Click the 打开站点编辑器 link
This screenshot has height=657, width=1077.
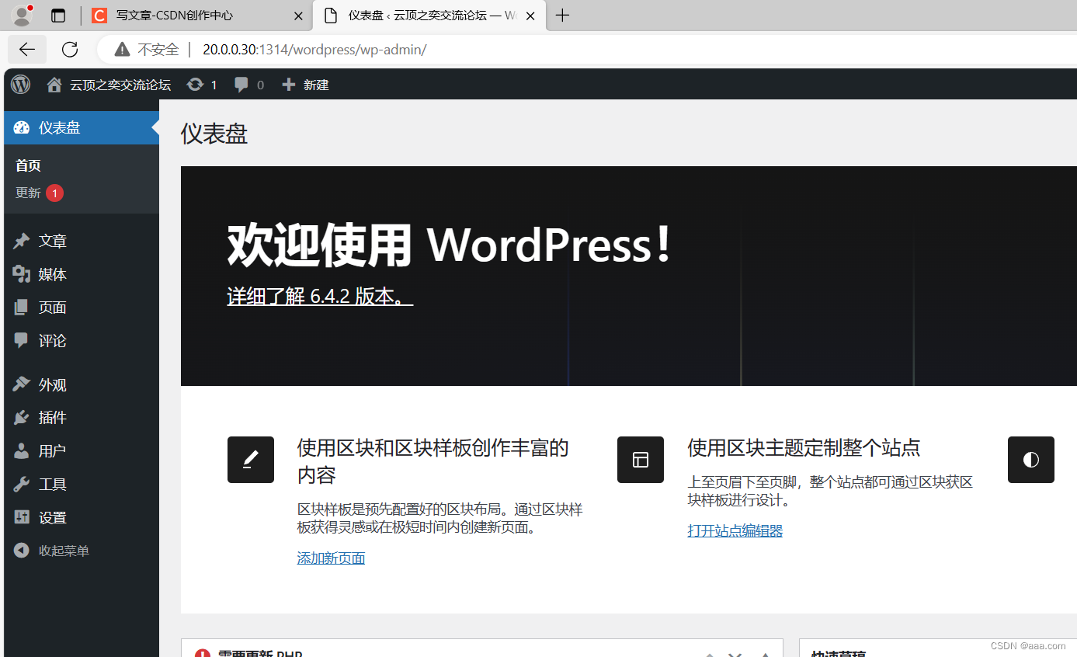coord(735,530)
